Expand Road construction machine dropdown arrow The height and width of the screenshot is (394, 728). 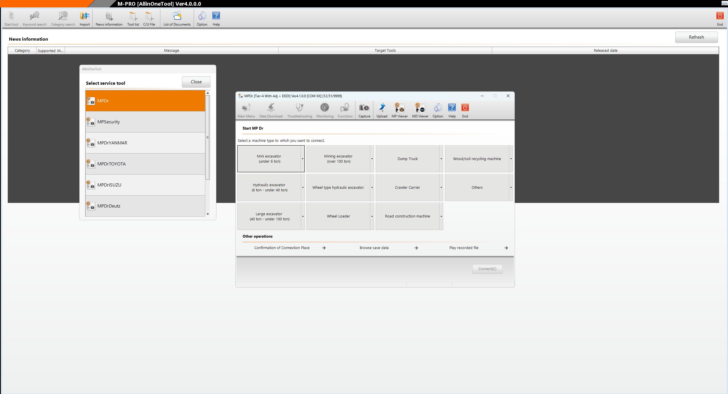coord(441,216)
